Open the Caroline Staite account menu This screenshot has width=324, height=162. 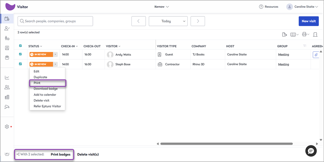[x=300, y=7]
